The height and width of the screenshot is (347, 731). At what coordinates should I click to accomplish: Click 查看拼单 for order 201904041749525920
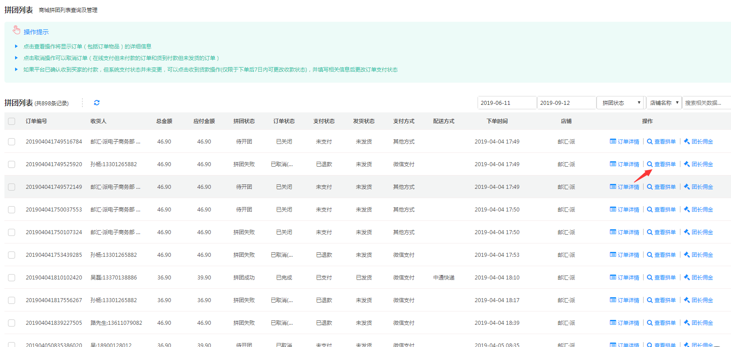click(x=661, y=164)
